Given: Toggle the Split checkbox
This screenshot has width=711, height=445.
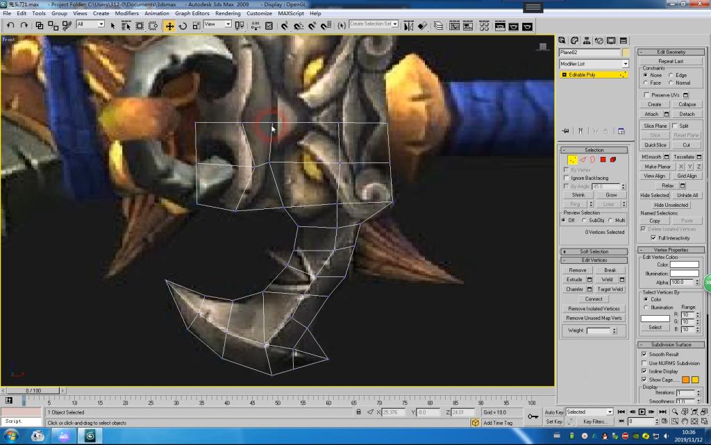Looking at the screenshot, I should pyautogui.click(x=675, y=126).
